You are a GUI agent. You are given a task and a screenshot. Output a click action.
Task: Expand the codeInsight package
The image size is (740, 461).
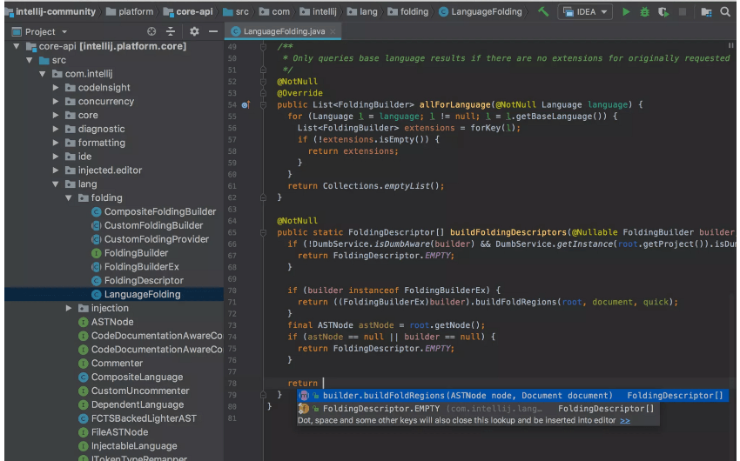pyautogui.click(x=57, y=88)
